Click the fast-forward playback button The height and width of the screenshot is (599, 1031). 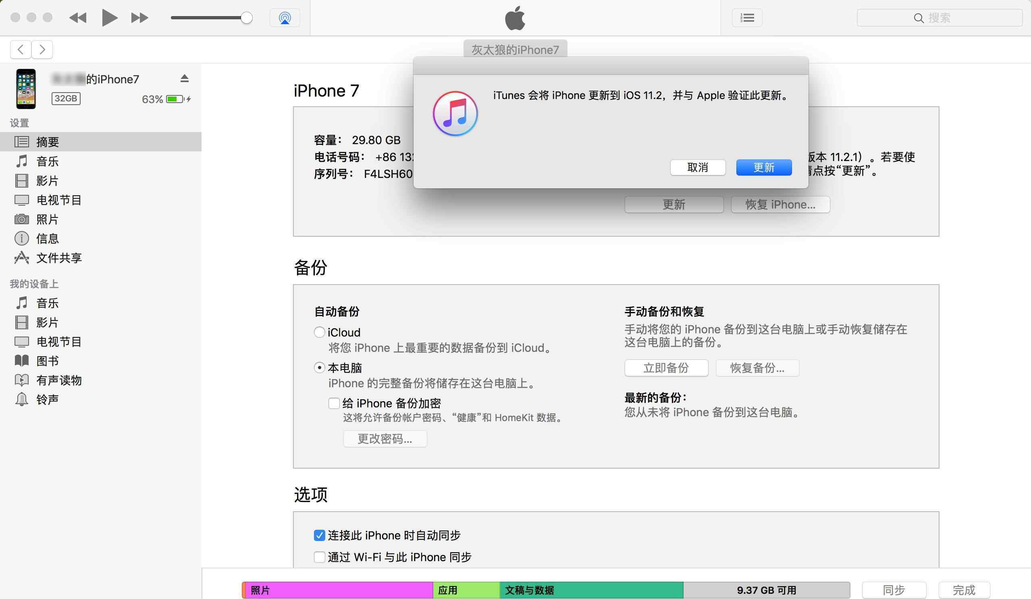click(139, 18)
